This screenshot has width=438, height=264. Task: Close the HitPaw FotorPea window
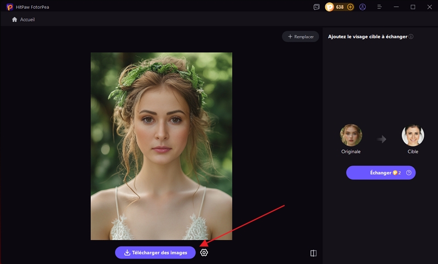tap(430, 7)
